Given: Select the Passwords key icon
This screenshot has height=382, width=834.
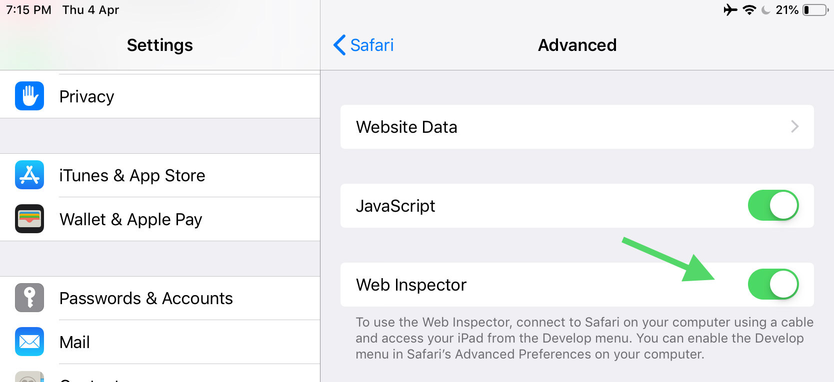Looking at the screenshot, I should 29,298.
